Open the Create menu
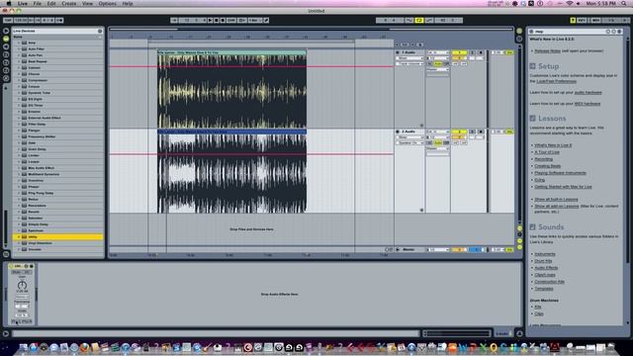633x356 pixels. 68,3
